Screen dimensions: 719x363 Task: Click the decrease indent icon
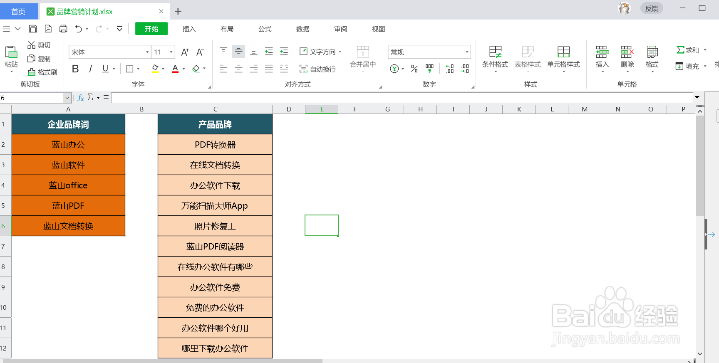(x=269, y=52)
